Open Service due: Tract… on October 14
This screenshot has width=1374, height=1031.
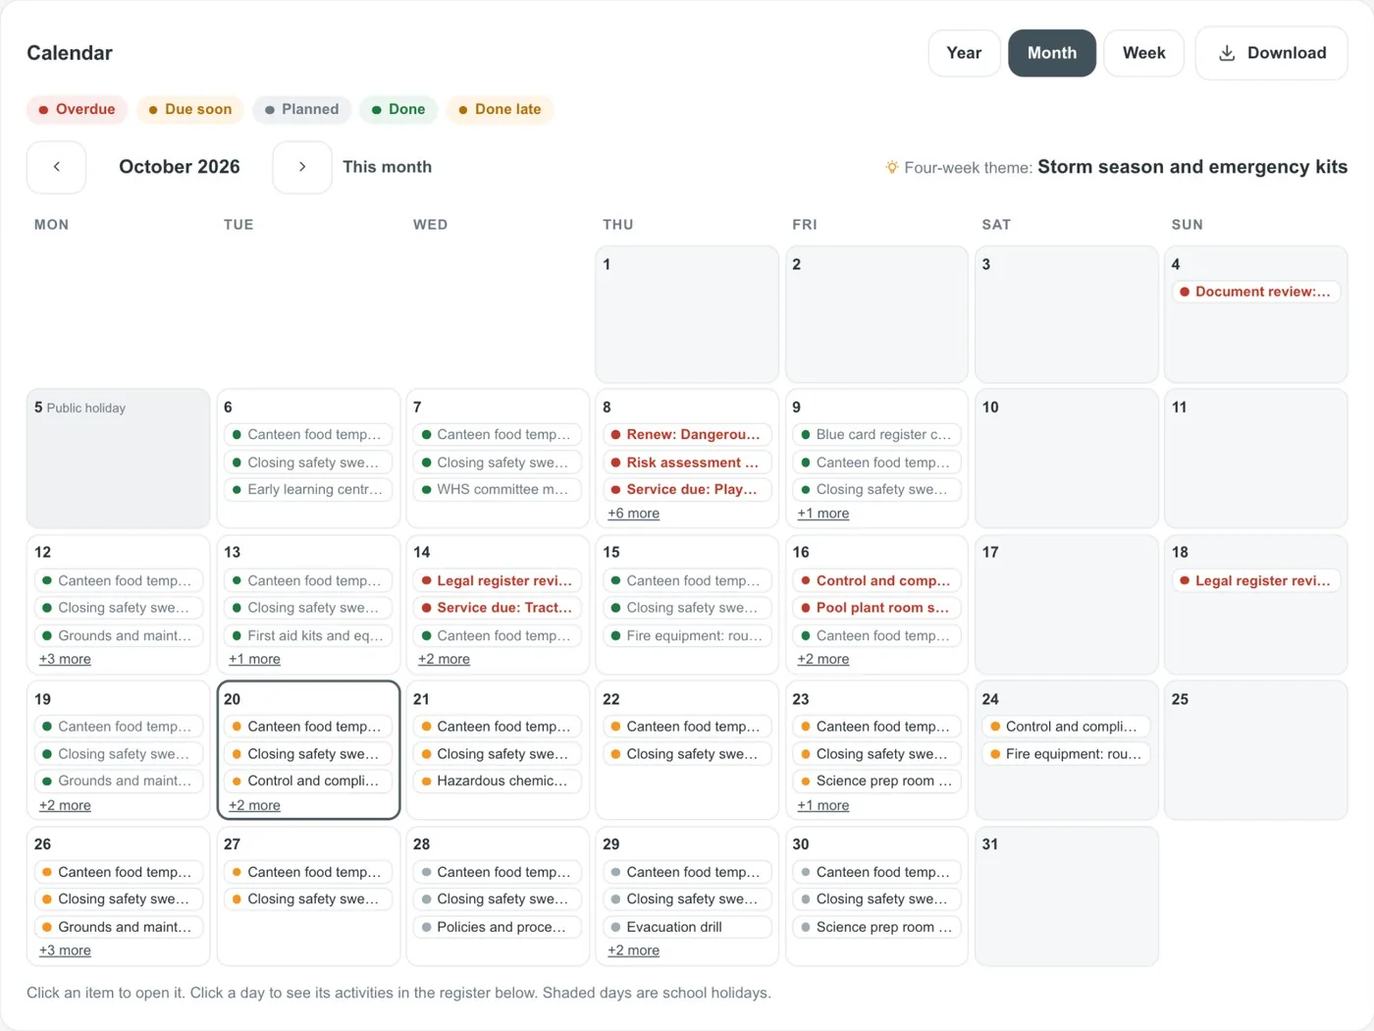click(498, 608)
